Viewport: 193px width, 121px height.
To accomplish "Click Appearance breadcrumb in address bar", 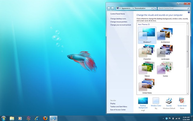I will pos(126,8).
